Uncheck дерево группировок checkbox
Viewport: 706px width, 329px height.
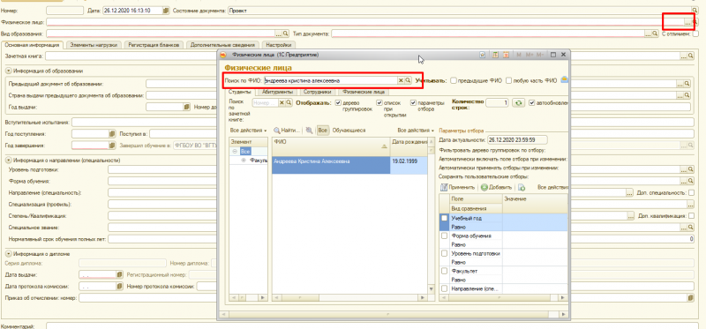(338, 103)
